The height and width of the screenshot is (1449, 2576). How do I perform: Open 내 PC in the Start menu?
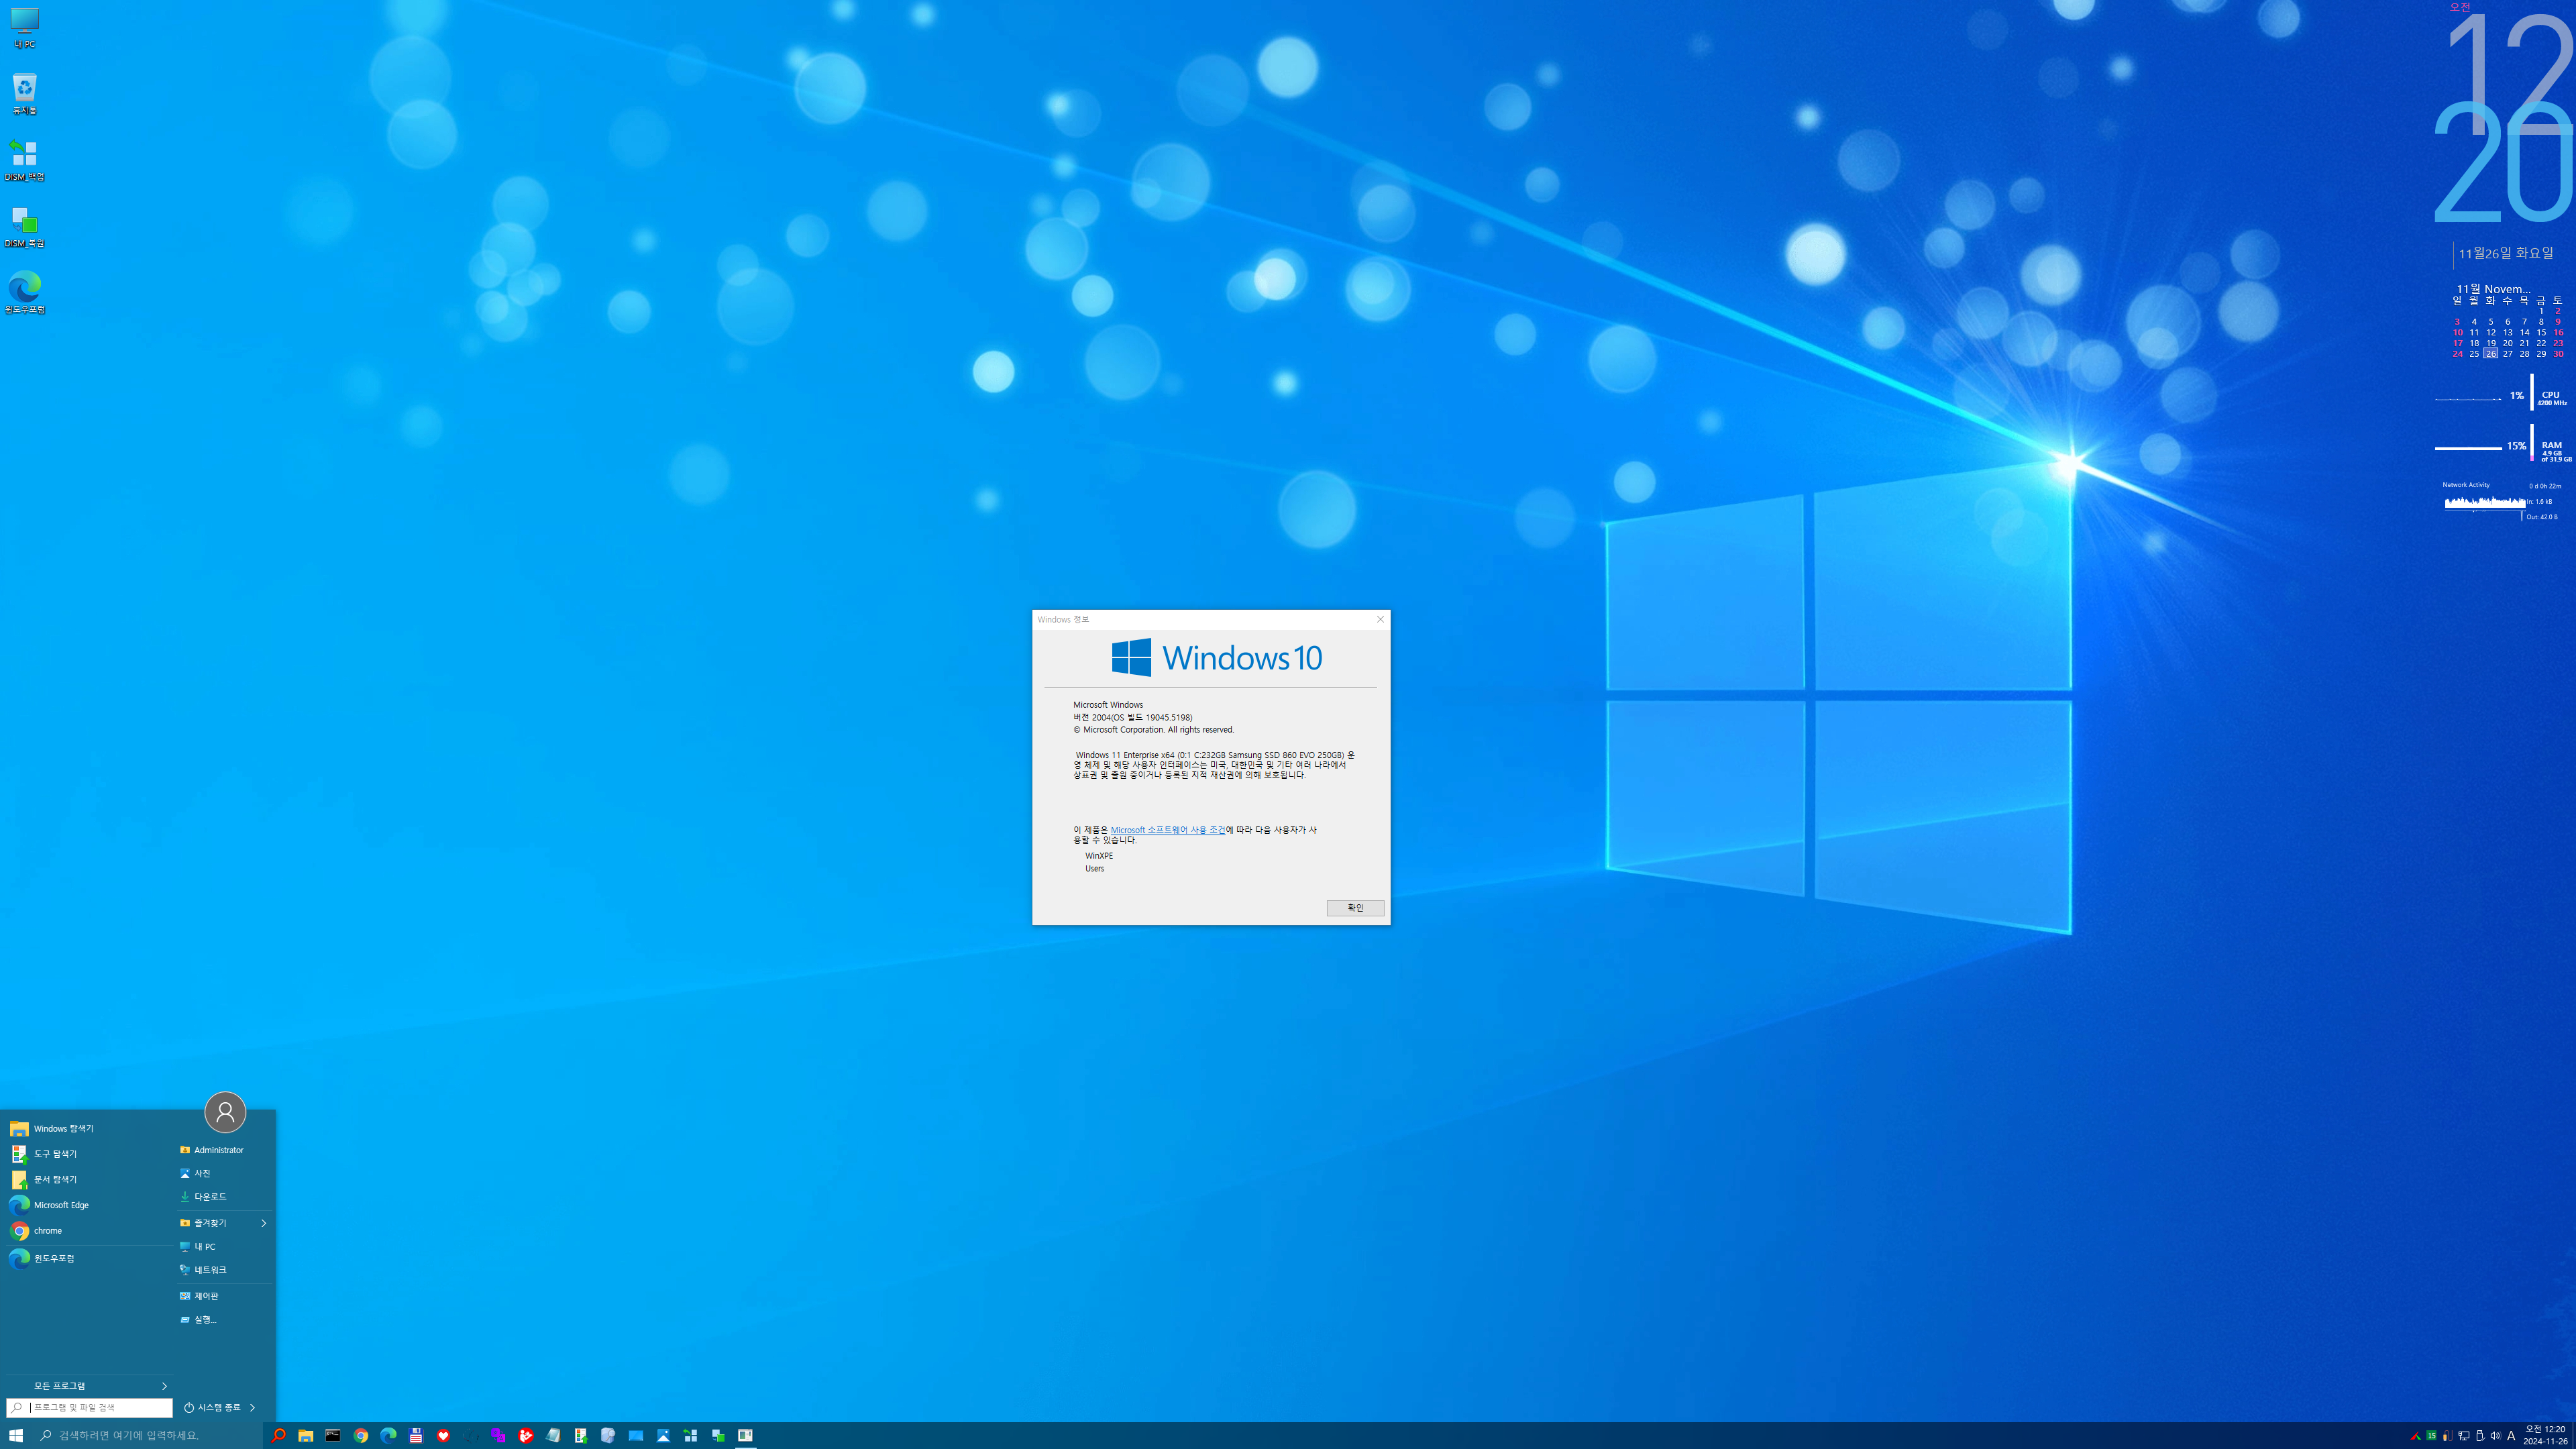coord(225,1246)
